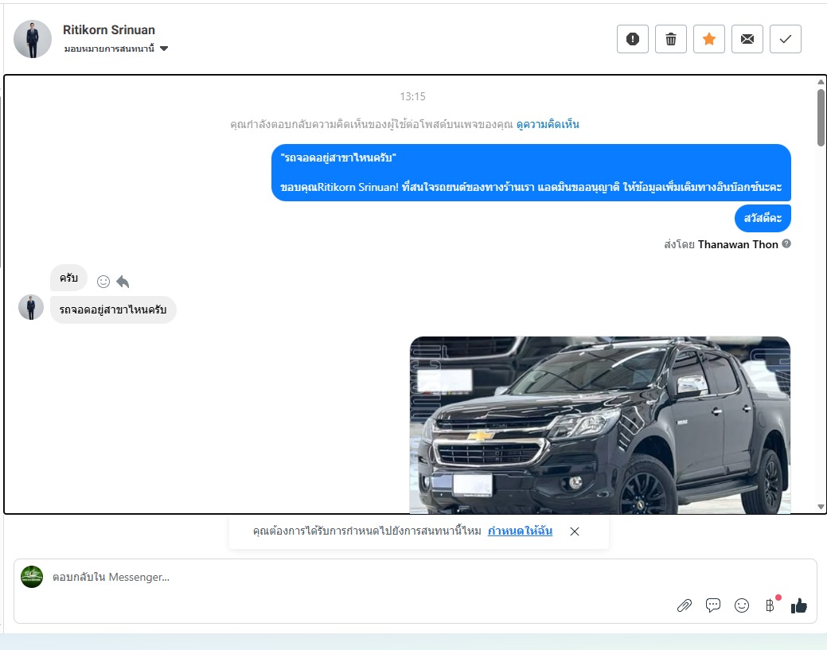827x650 pixels.
Task: Open emoji picker in reply box
Action: point(742,605)
